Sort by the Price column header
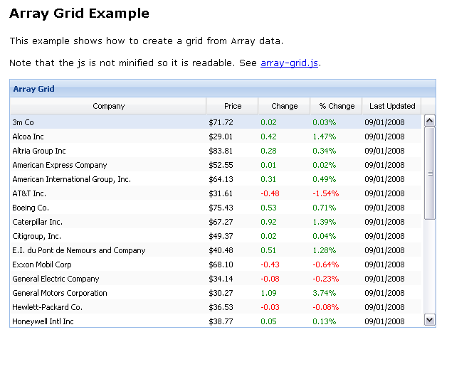Viewport: 469px width, 369px height. (232, 106)
